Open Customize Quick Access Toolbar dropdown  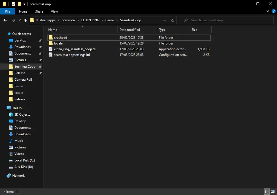coord(24,4)
